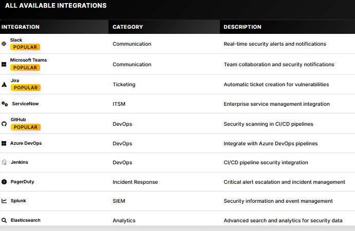
Task: Click DevOps category in Azure DevOps row
Action: pos(122,143)
